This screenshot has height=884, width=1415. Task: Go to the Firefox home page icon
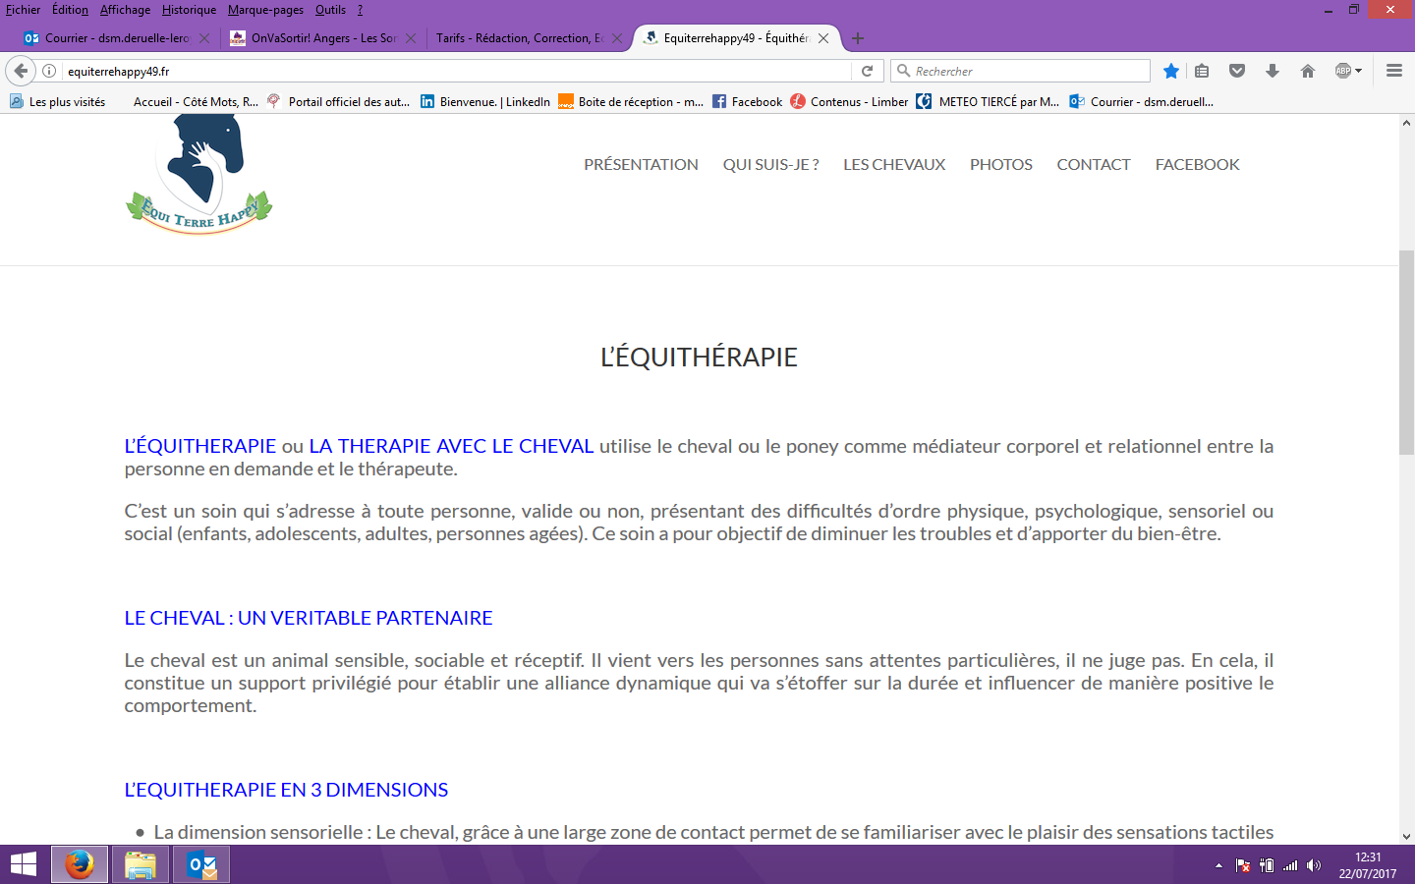click(x=1307, y=71)
